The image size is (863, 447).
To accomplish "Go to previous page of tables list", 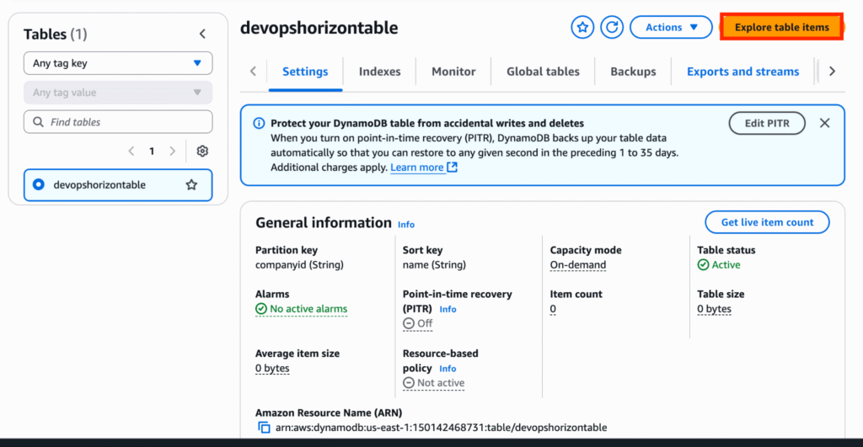I will [x=131, y=151].
